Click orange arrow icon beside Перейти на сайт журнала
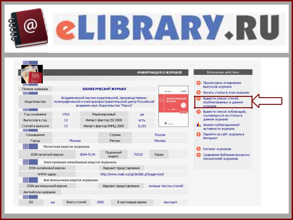The image size is (293, 220). 198,134
